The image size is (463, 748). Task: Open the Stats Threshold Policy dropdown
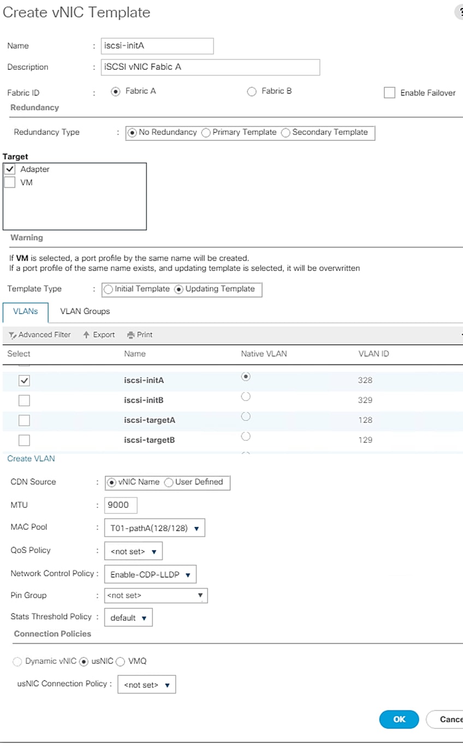128,618
